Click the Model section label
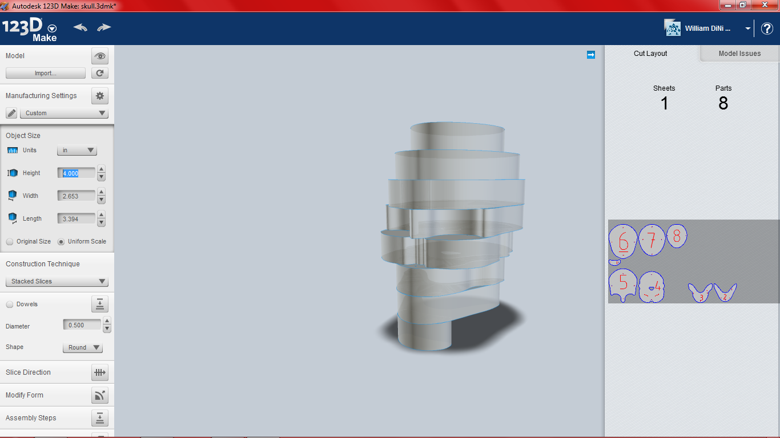Screen dimensions: 780x438 (15, 56)
